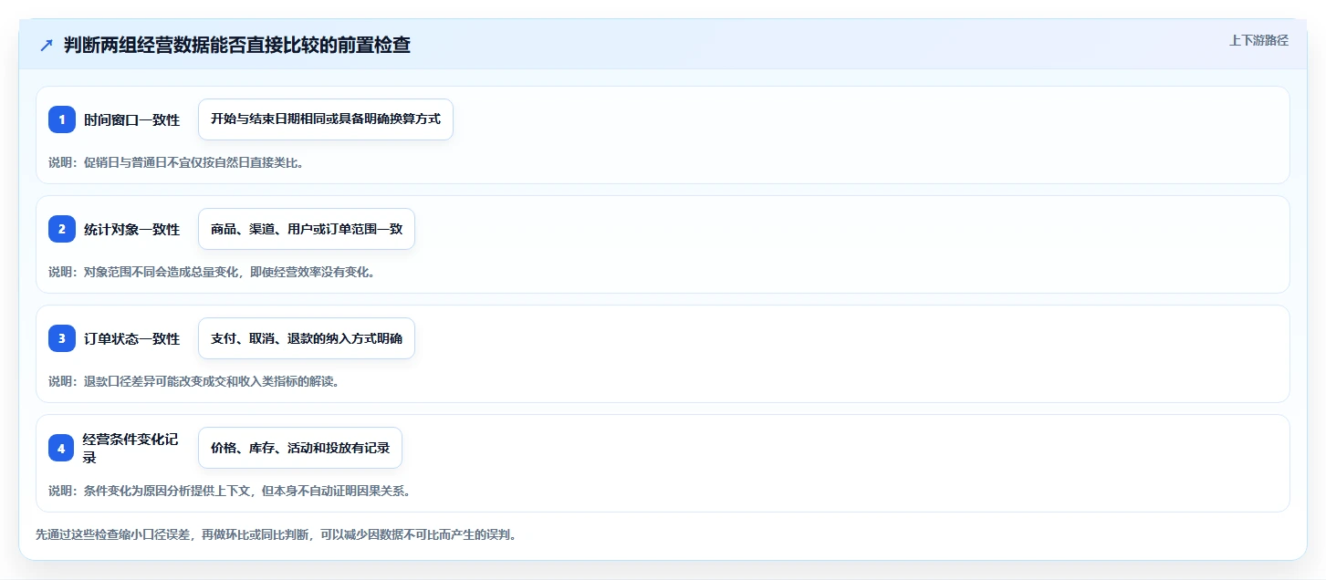
Task: Select the title 判断两组经营数据能否直接比较的前置检查
Action: [237, 46]
